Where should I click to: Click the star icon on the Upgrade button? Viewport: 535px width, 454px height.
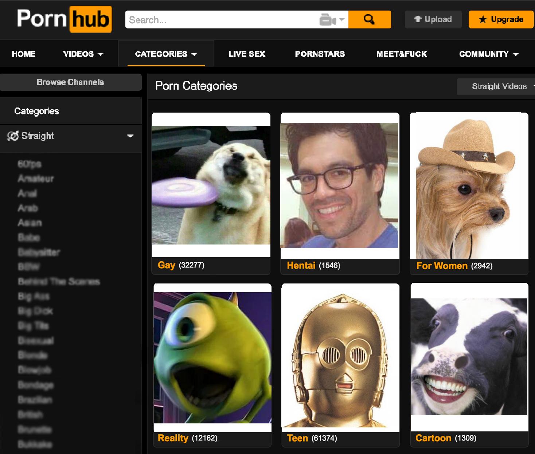[483, 20]
